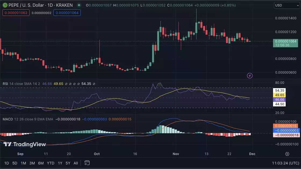Select the 1Y time range
301x169 pixels.
(x=60, y=163)
